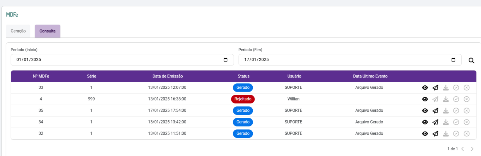View details of MDFe 33 with eye icon

coord(425,88)
